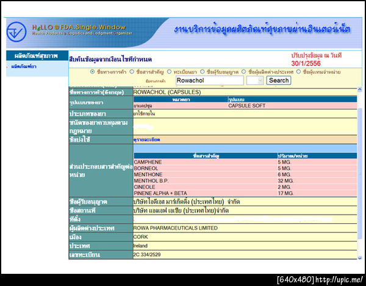Click the 32 MG. quantity value
This screenshot has width=366, height=286.
pos(285,181)
